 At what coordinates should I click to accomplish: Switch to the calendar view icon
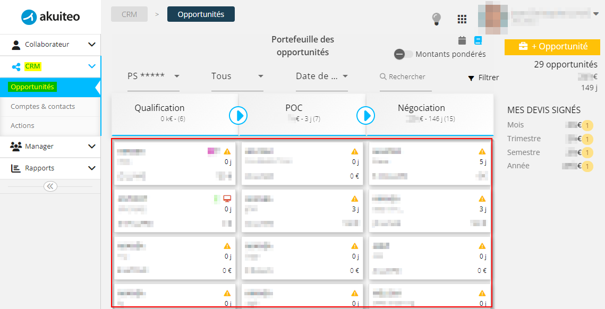pyautogui.click(x=462, y=40)
